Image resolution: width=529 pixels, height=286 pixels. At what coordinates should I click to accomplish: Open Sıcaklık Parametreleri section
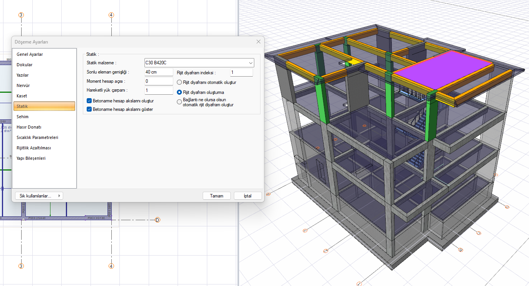[x=44, y=137]
